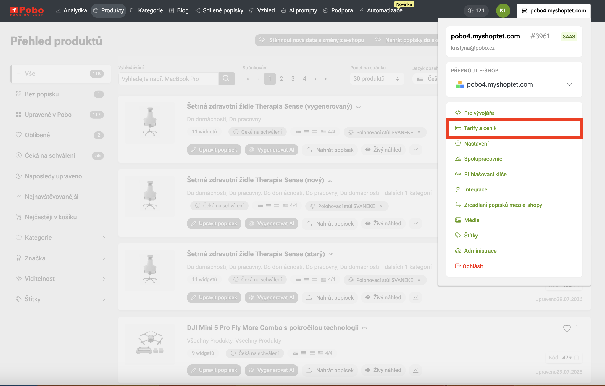This screenshot has width=605, height=386.
Task: Open Automatizace with the Novinka badge
Action: click(381, 10)
